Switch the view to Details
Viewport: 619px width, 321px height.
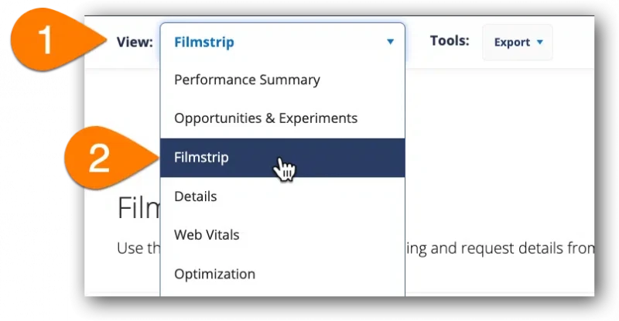click(282, 196)
